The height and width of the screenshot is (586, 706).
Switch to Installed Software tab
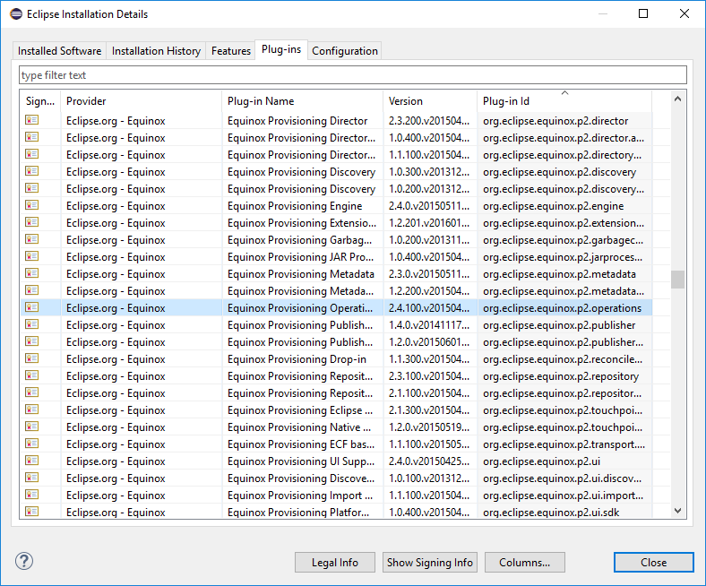point(59,51)
